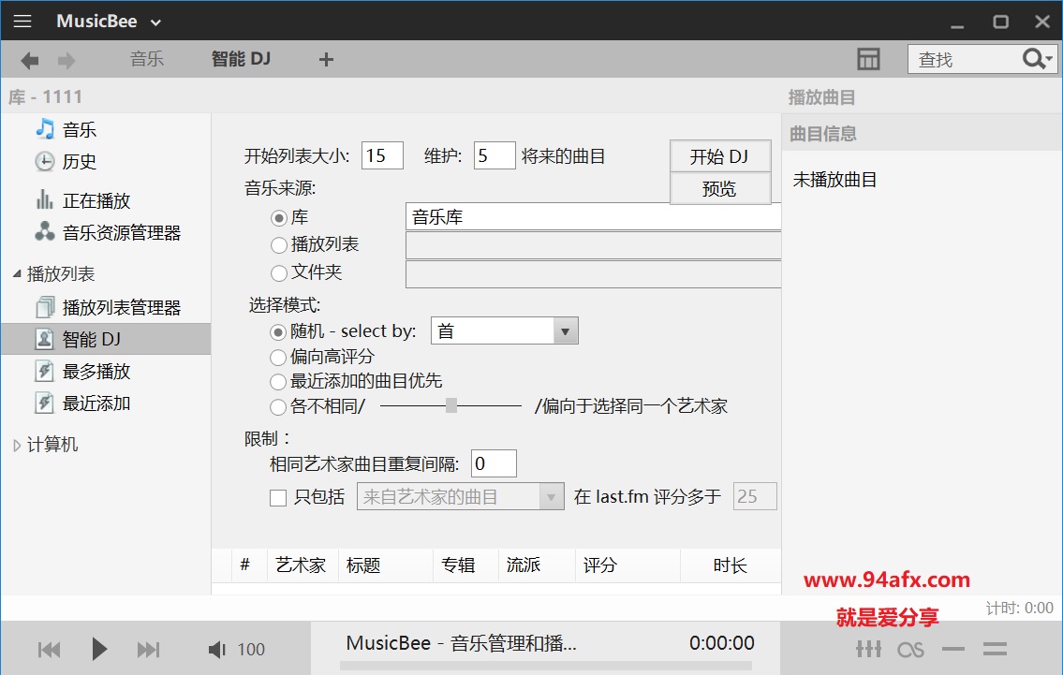The width and height of the screenshot is (1063, 675).
Task: Click the 查找 search field
Action: tap(964, 60)
